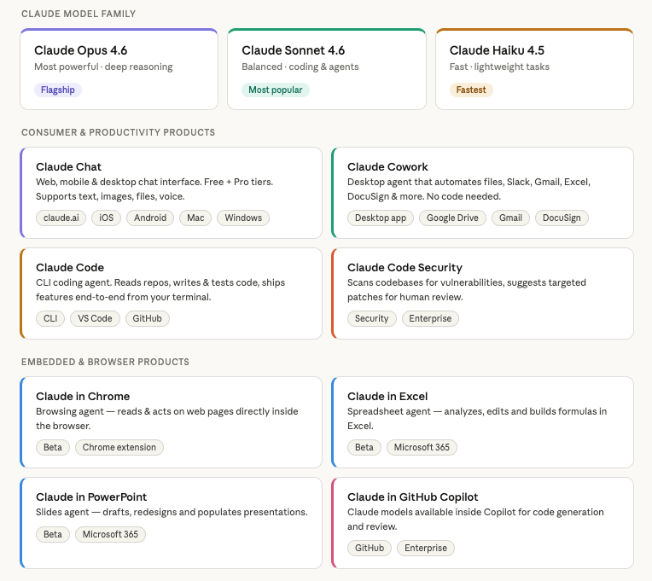
Task: Select Microsoft 365 tag under Claude in Excel
Action: 422,447
